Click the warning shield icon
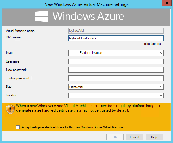The height and width of the screenshot is (143, 173). click(x=10, y=109)
